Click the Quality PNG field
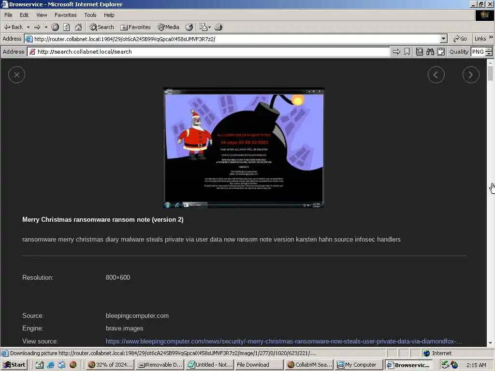Viewport: 495px width, 371px height. click(x=478, y=52)
